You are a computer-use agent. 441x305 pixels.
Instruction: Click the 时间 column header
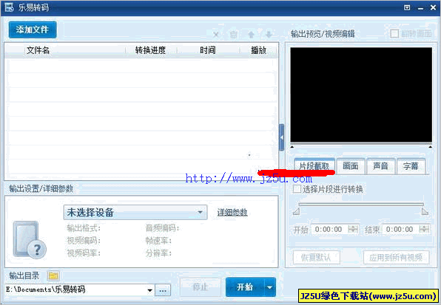[x=208, y=50]
